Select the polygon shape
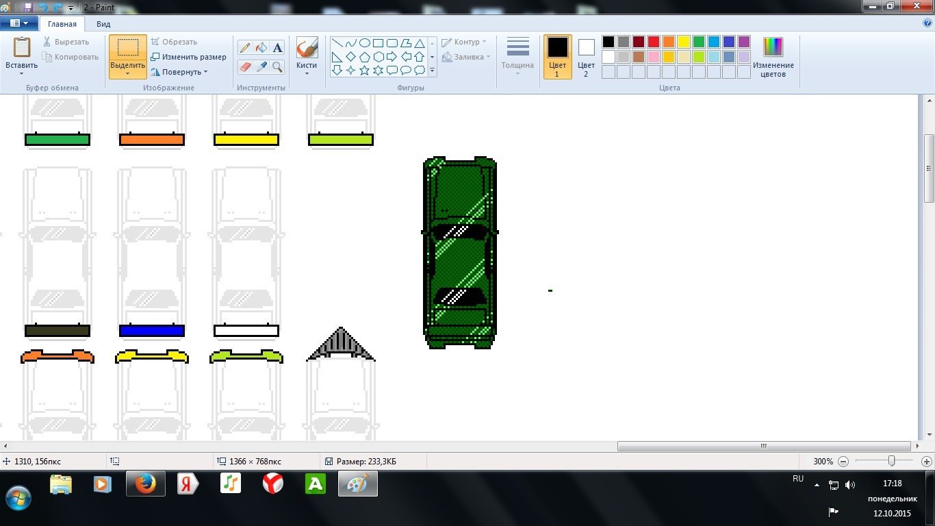The height and width of the screenshot is (526, 935). 405,42
